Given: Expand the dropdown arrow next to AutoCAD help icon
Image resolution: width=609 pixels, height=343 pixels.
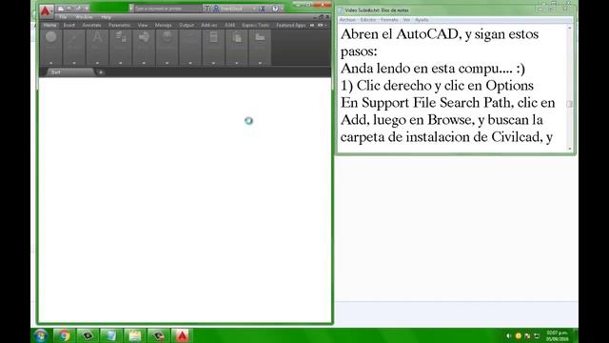Looking at the screenshot, I should pos(282,9).
